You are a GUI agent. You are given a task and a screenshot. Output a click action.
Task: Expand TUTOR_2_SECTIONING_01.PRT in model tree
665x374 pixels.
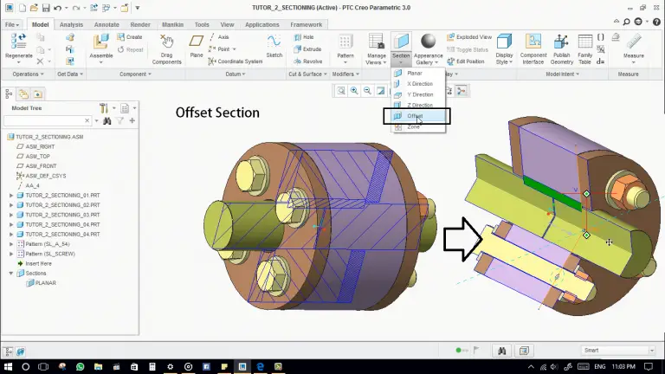(x=10, y=196)
